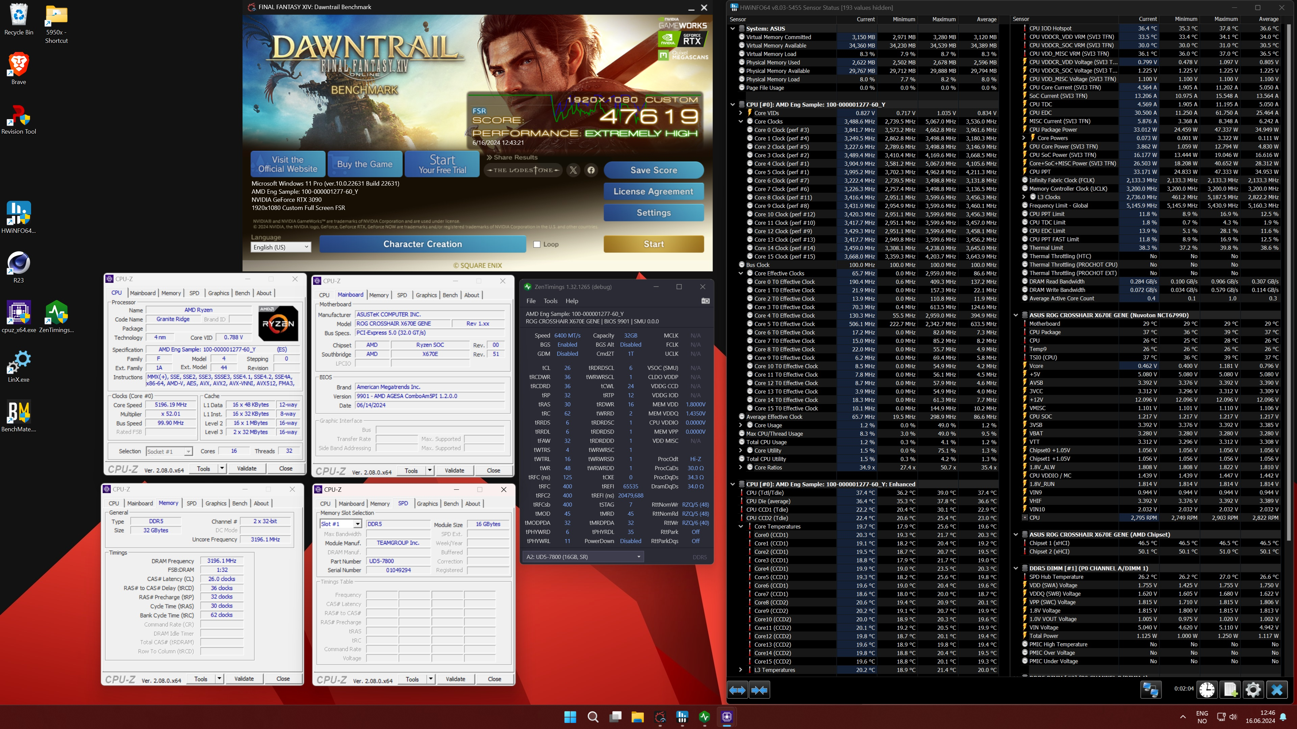Click HWiNFO expand columns arrows icon
Image resolution: width=1297 pixels, height=729 pixels.
pos(738,690)
